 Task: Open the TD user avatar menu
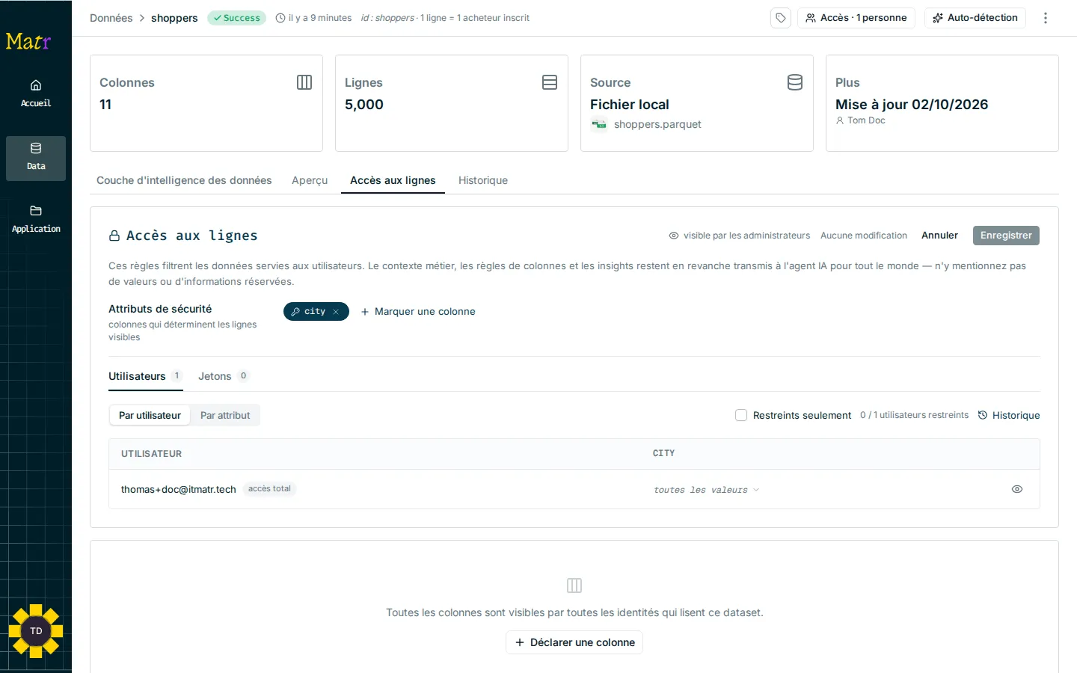click(36, 631)
